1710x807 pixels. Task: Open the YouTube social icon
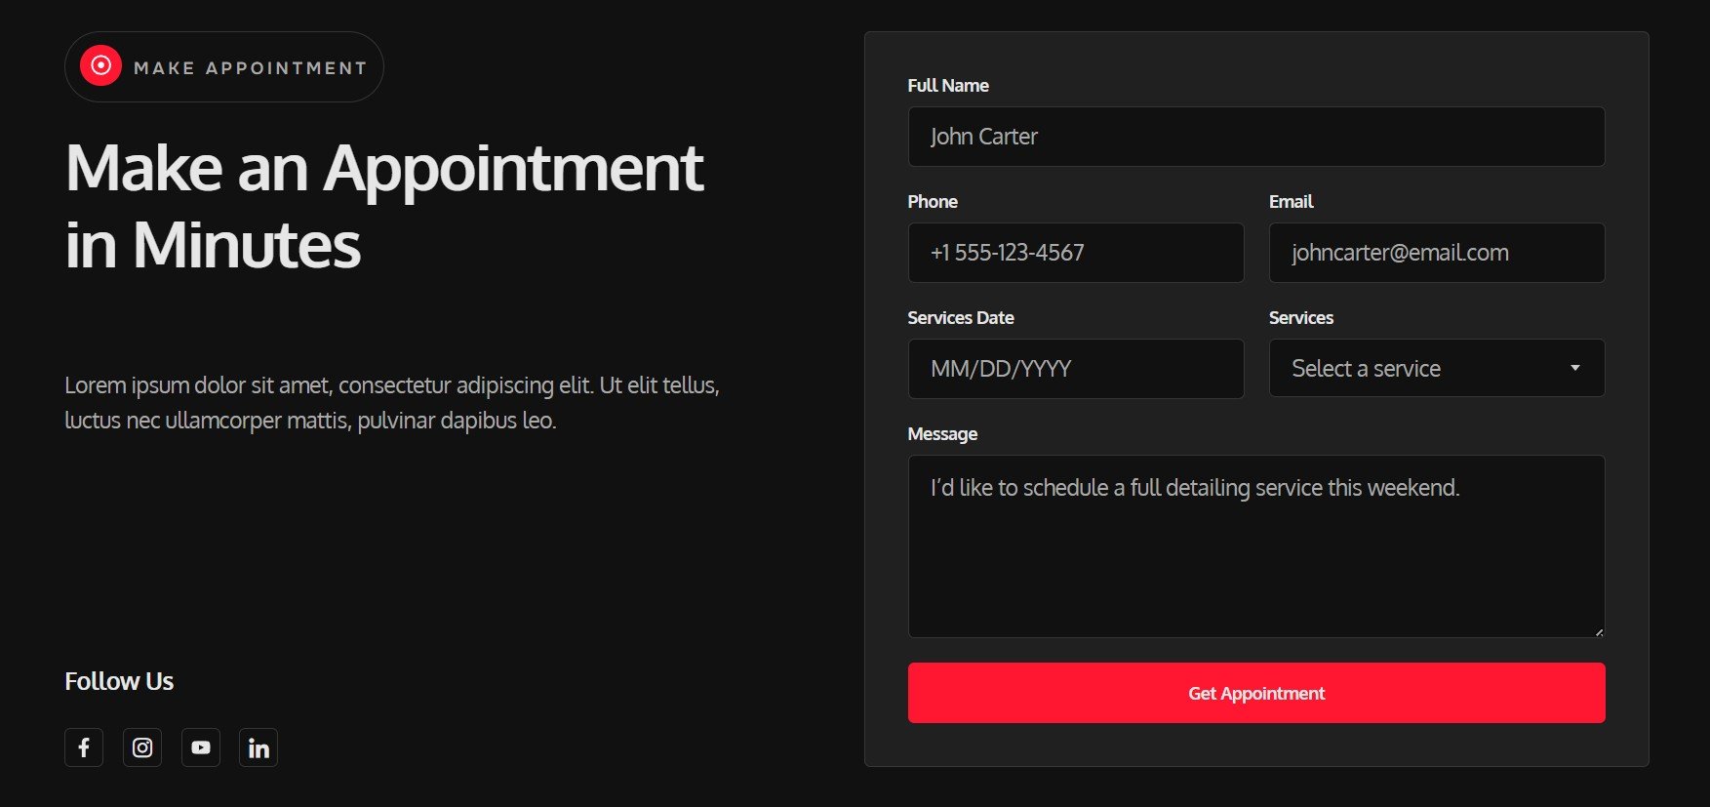pyautogui.click(x=201, y=747)
